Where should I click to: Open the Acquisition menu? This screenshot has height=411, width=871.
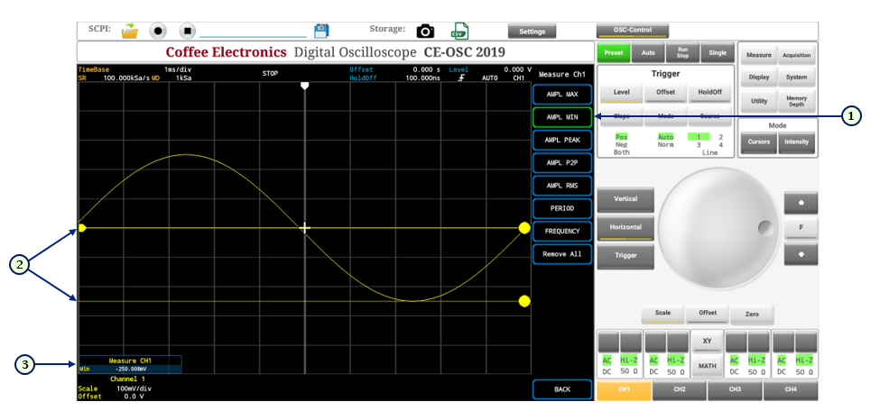(796, 55)
